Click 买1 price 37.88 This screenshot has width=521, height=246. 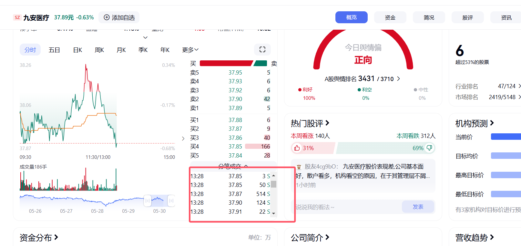pyautogui.click(x=235, y=120)
